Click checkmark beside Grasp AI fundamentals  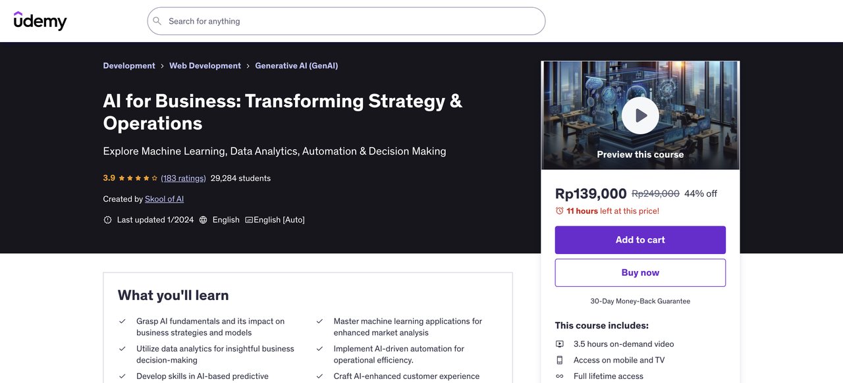tap(122, 321)
